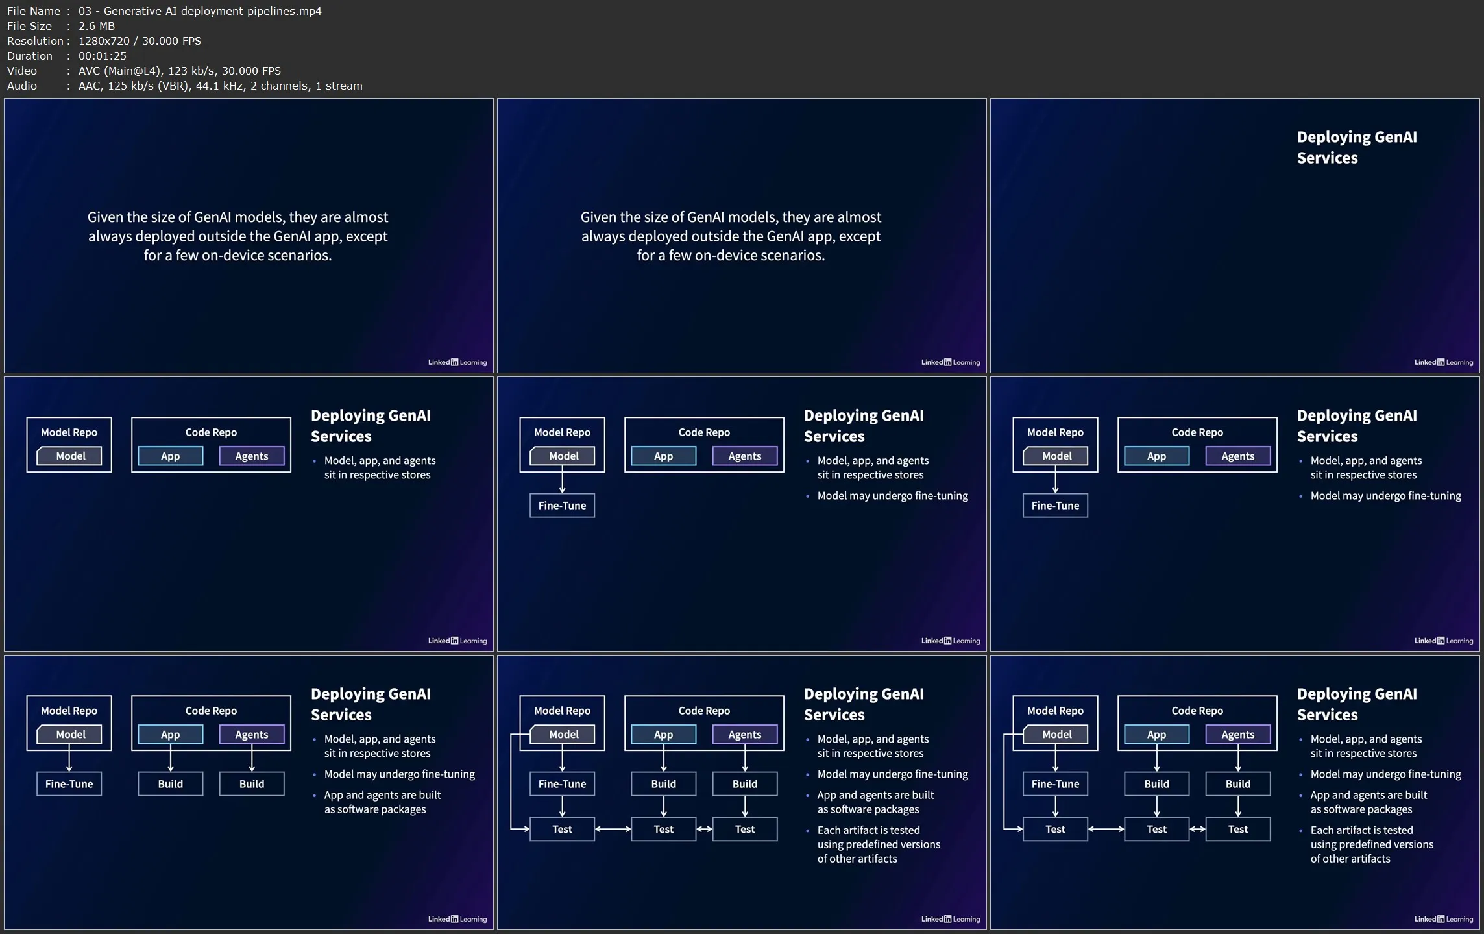Click 'Build' box under App in frame without Test boxes

[171, 784]
